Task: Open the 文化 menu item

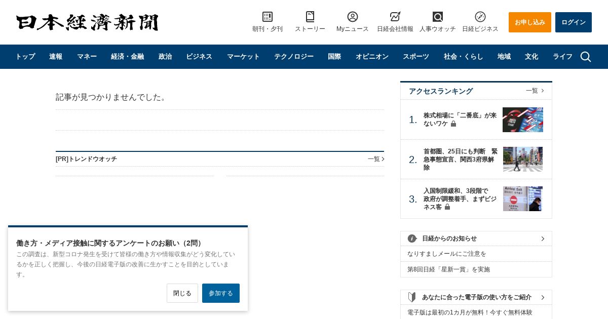Action: pos(531,57)
